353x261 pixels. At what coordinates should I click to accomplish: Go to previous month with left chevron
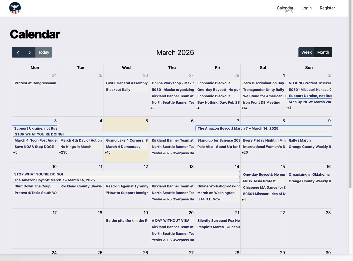coord(18,52)
